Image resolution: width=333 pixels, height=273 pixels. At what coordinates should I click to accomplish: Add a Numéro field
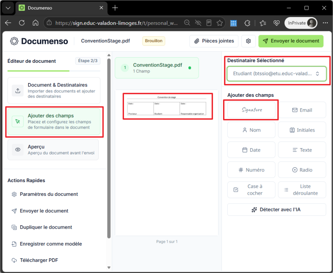[x=252, y=170]
